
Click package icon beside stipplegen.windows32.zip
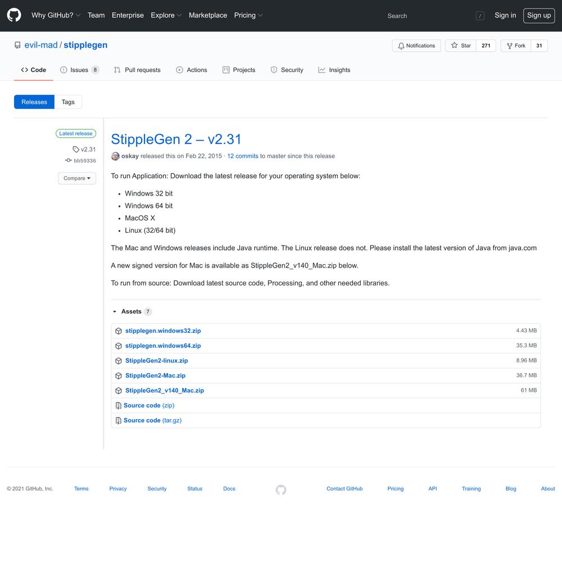click(x=119, y=331)
